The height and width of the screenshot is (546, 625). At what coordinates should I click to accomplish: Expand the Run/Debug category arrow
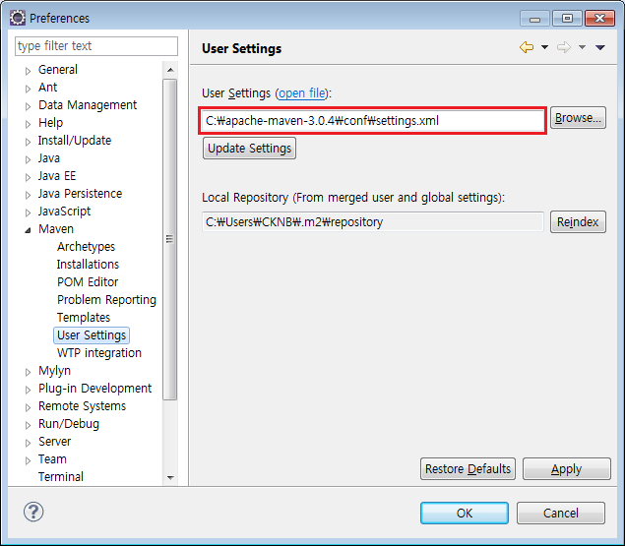pyautogui.click(x=29, y=425)
